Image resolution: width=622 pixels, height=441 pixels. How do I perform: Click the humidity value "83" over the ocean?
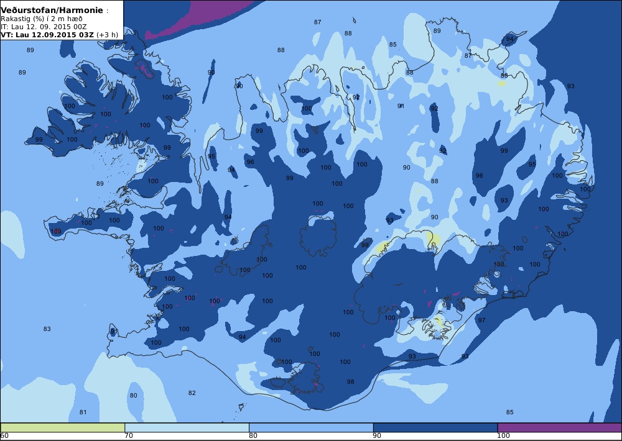click(x=47, y=329)
